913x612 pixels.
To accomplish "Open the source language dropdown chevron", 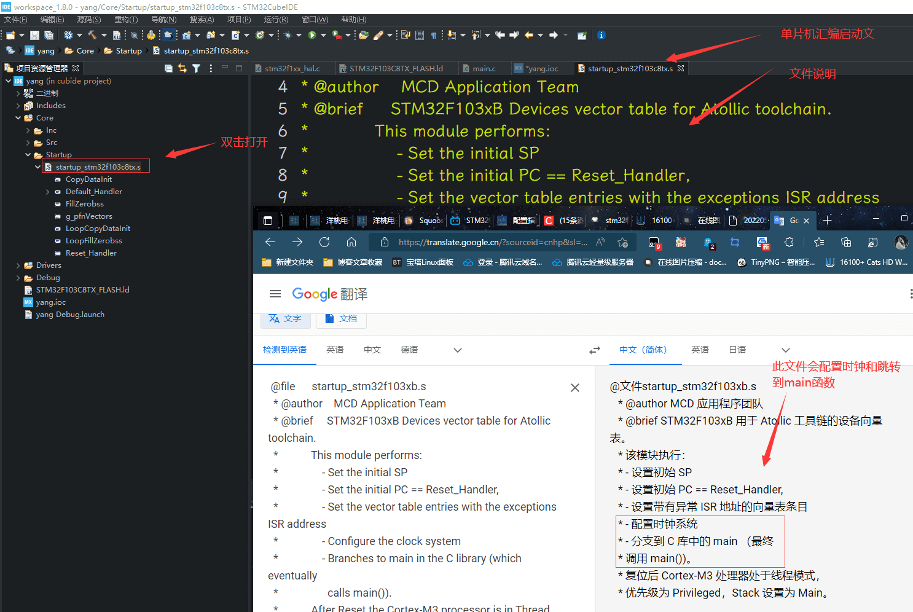I will [457, 350].
